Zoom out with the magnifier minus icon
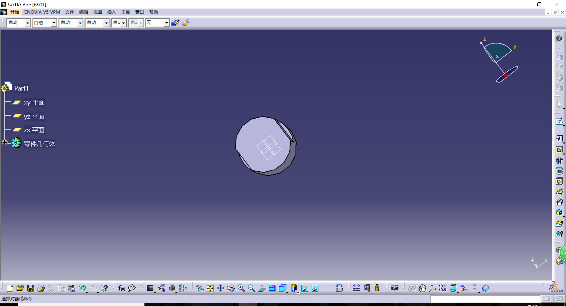This screenshot has width=566, height=306. pyautogui.click(x=251, y=288)
